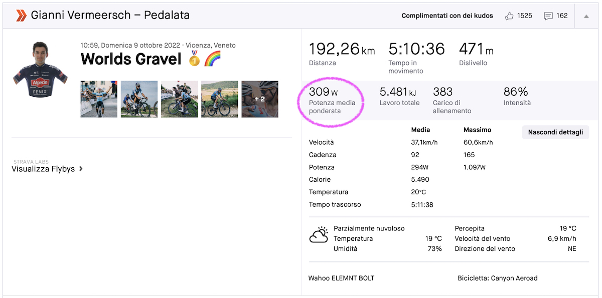Click the 20°C temperature value
Screen dimensions: 602x298
[418, 192]
